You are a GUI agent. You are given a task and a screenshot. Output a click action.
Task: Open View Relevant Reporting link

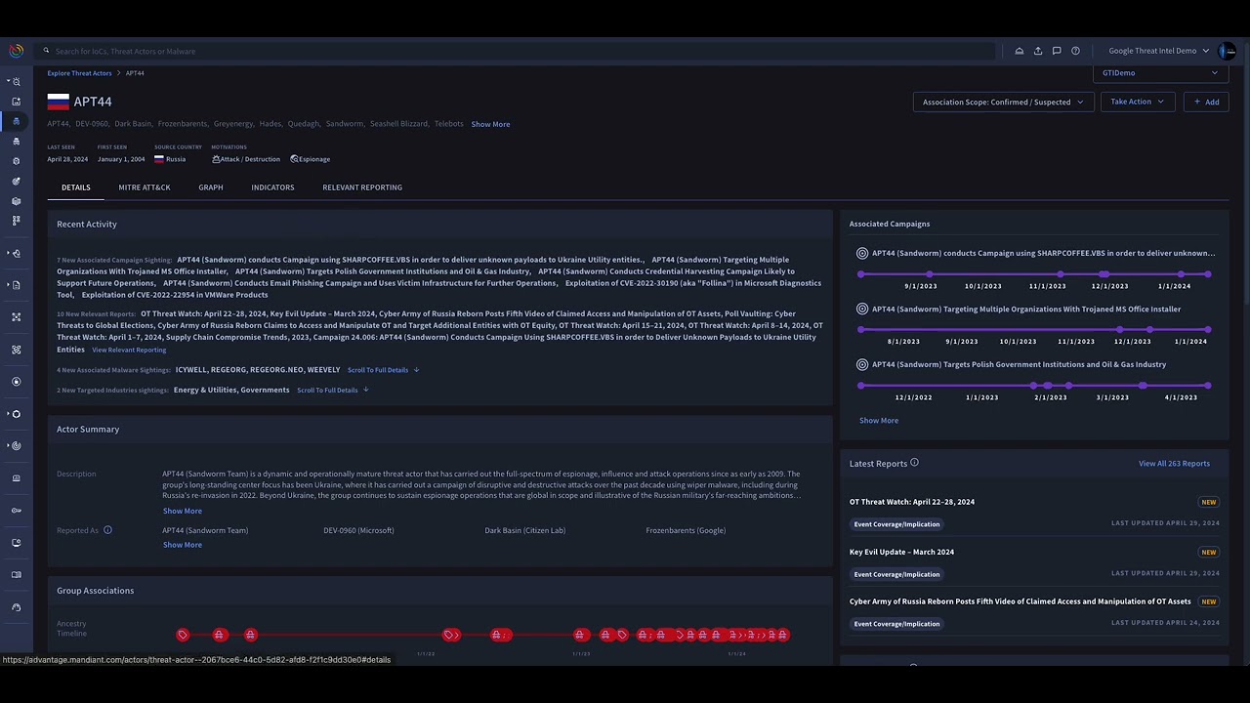129,350
